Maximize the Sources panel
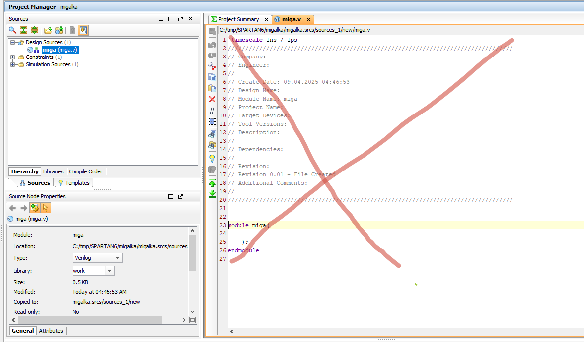Viewport: 584px width, 342px height. pyautogui.click(x=171, y=19)
